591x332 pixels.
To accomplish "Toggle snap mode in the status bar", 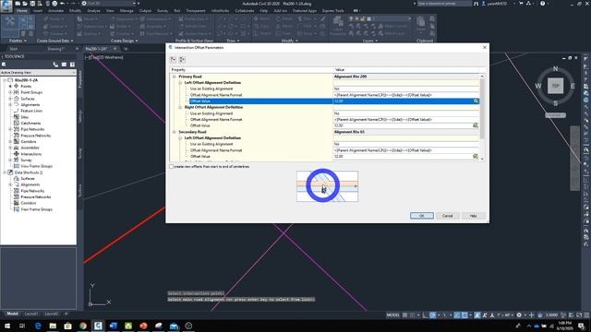I will click(413, 315).
